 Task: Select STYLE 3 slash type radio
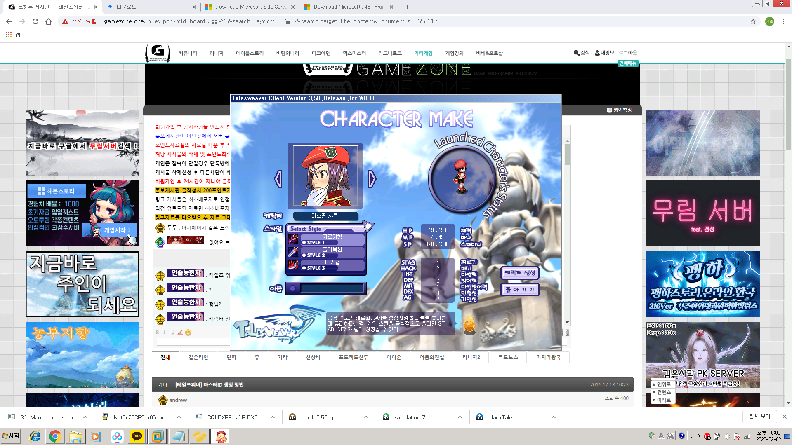click(304, 268)
